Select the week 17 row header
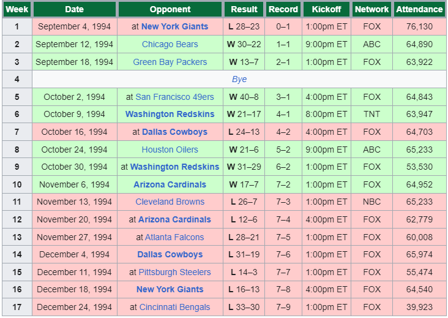The image size is (448, 318). pos(17,307)
